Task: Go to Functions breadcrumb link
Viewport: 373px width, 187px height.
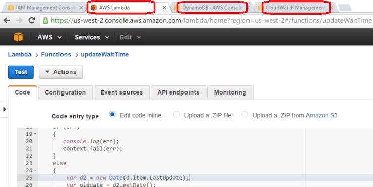Action: (56, 54)
